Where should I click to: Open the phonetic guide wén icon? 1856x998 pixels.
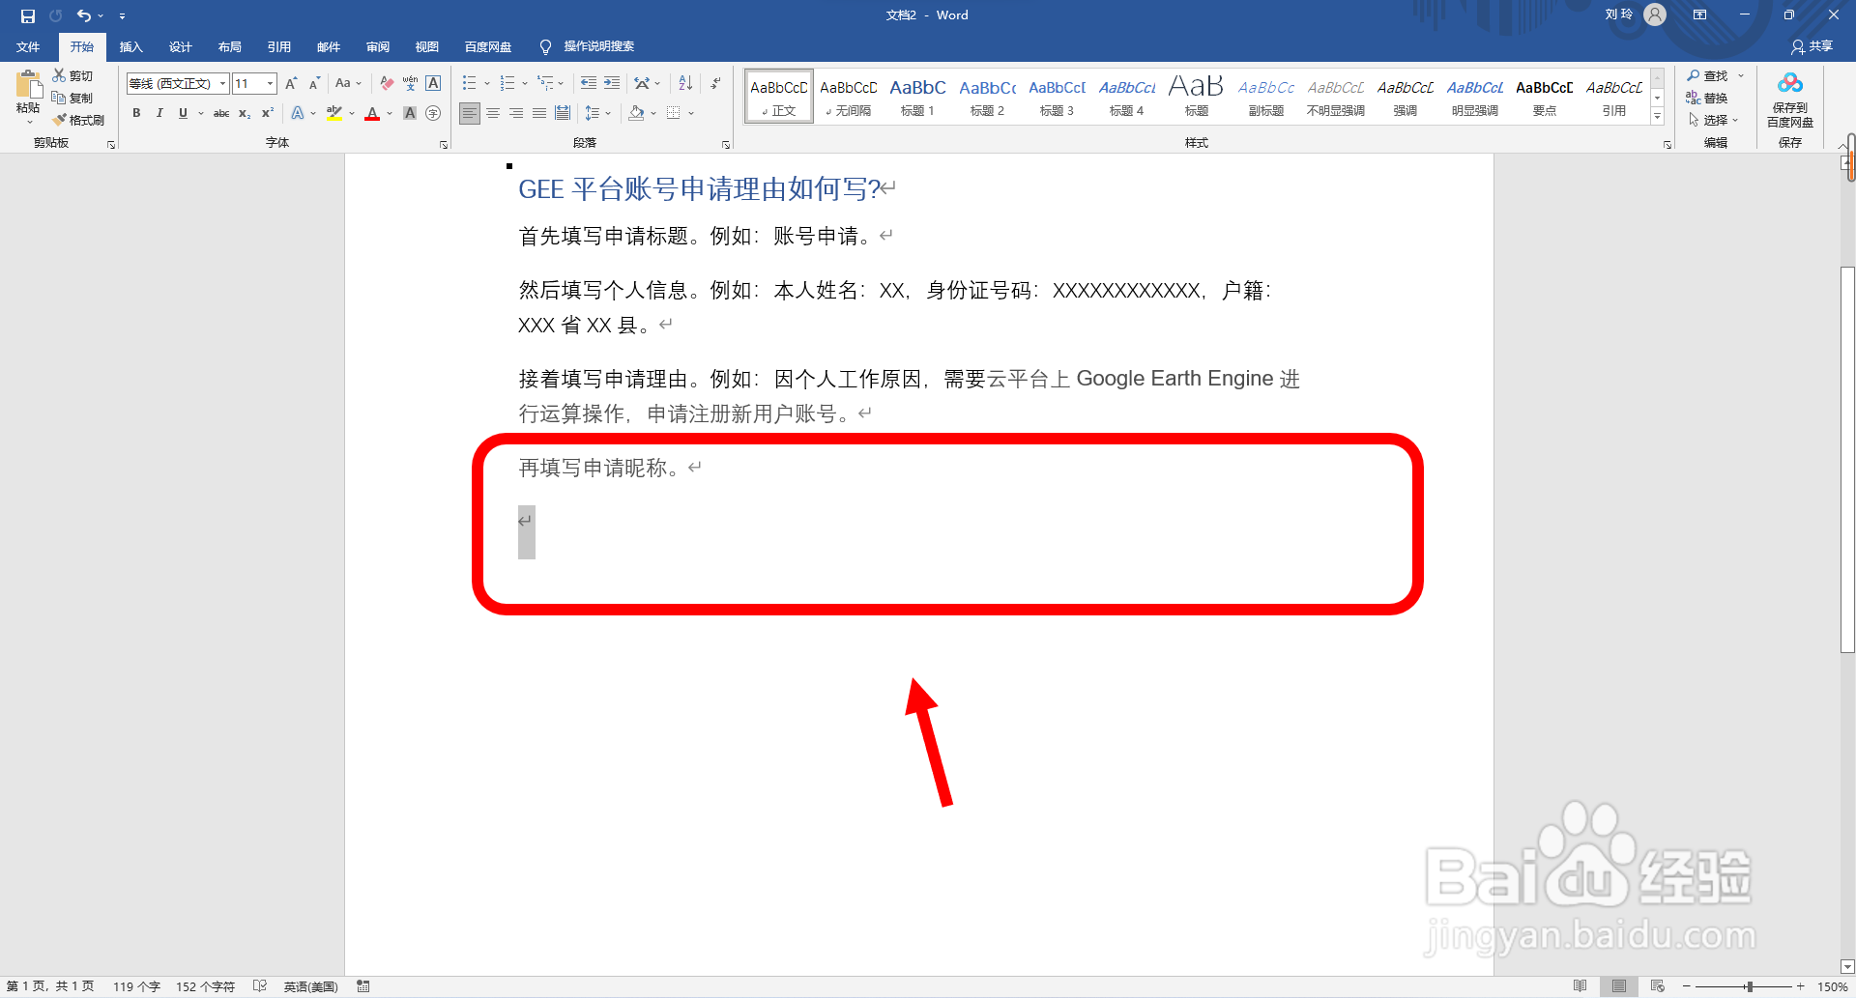coord(410,83)
